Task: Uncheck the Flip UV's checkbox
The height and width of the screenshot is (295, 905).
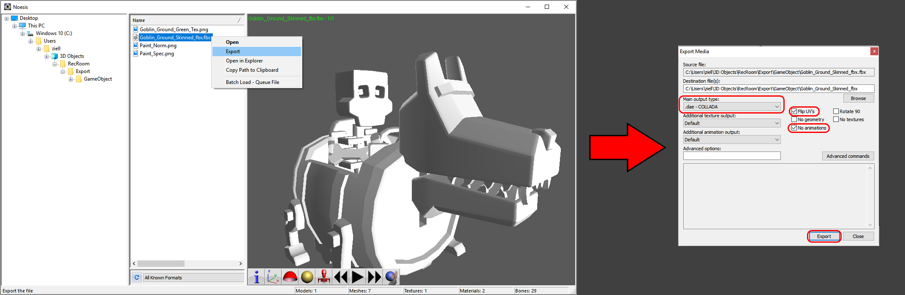Action: click(x=794, y=111)
